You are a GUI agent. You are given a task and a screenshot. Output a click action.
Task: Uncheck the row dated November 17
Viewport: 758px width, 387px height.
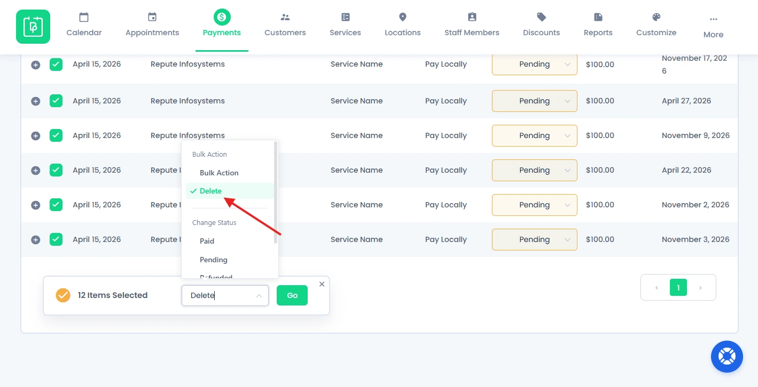[56, 64]
